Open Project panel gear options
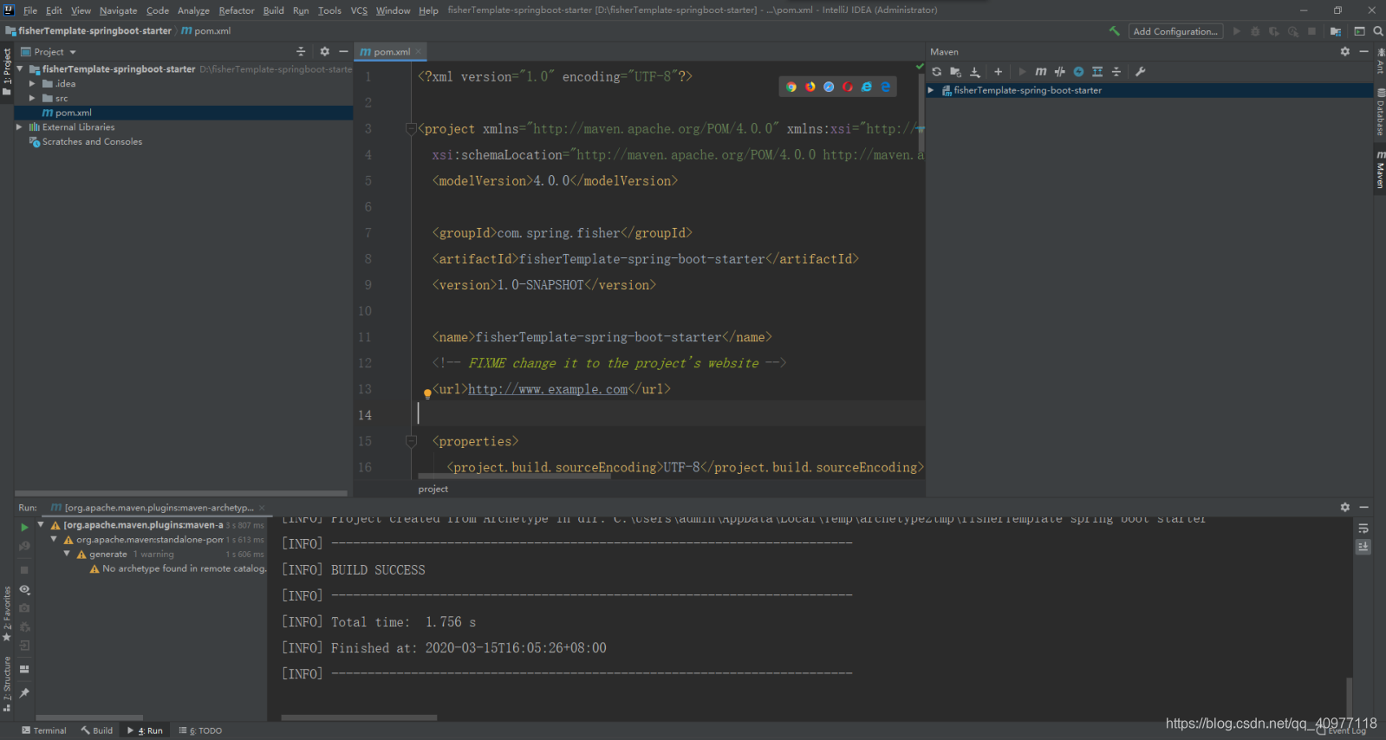The height and width of the screenshot is (740, 1386). click(324, 52)
